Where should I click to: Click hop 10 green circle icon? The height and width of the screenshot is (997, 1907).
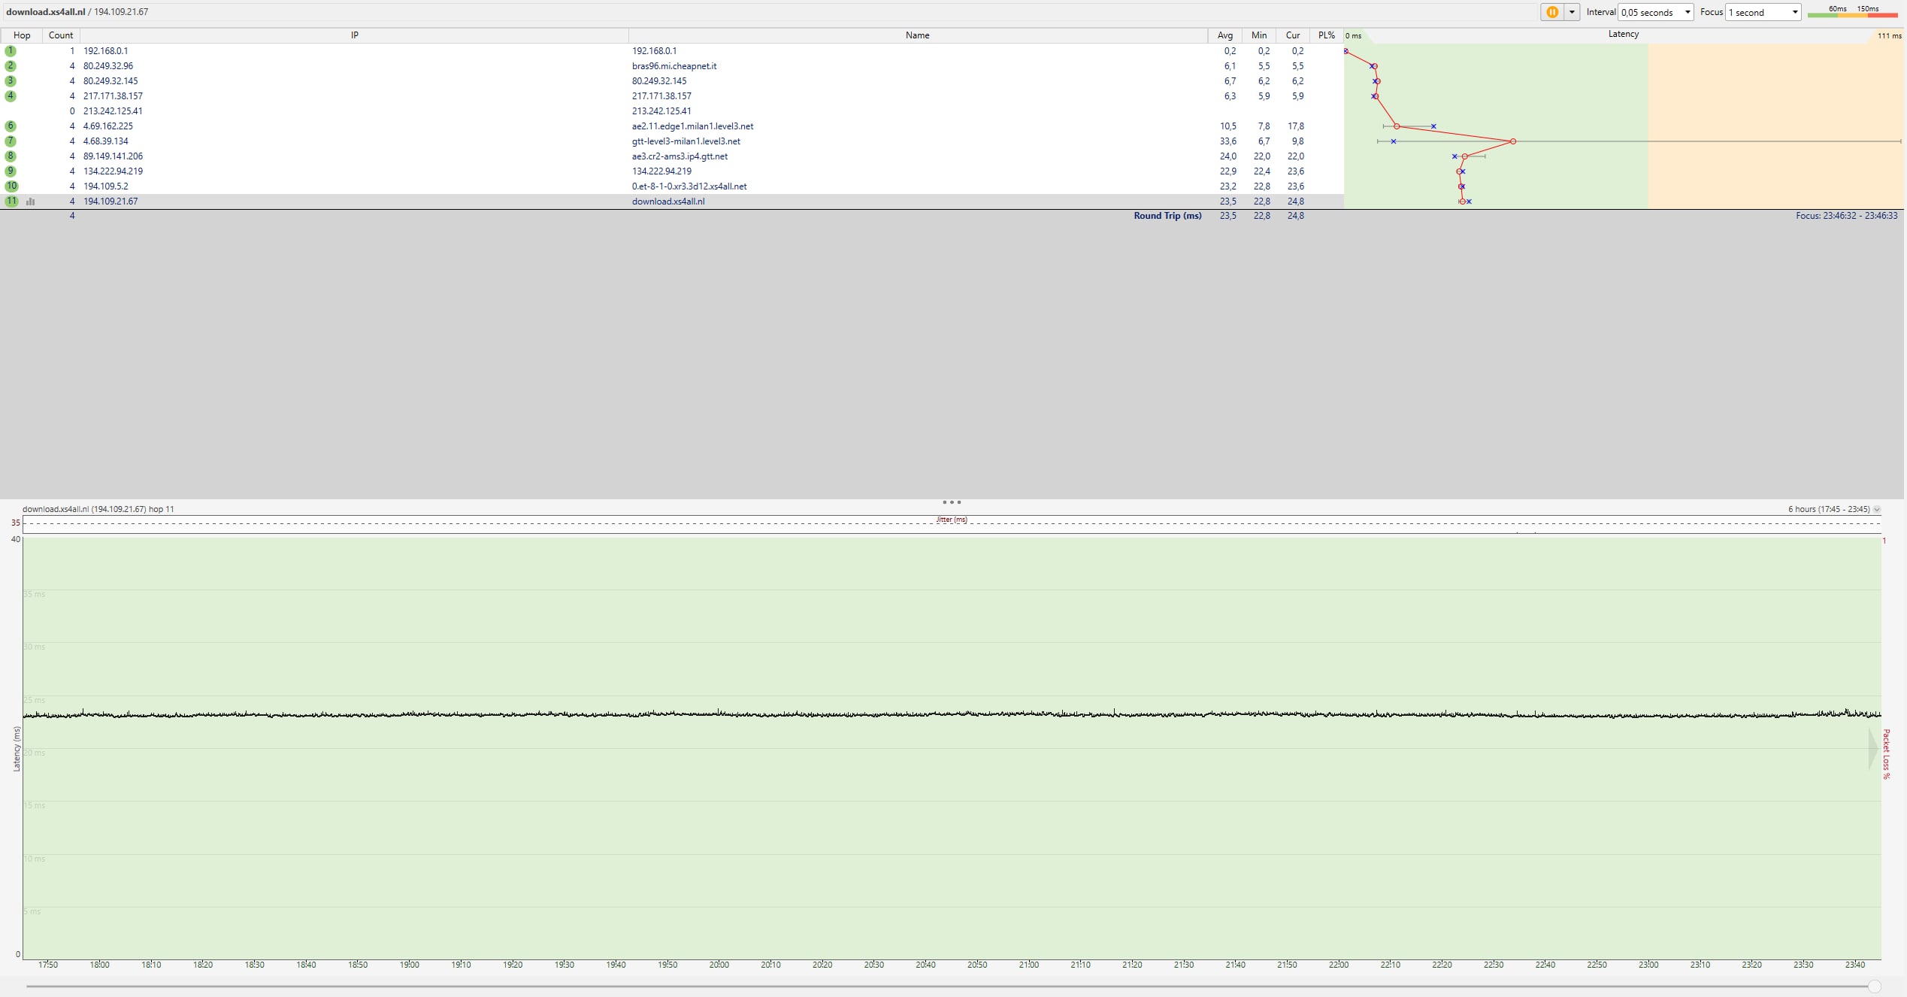(x=11, y=186)
